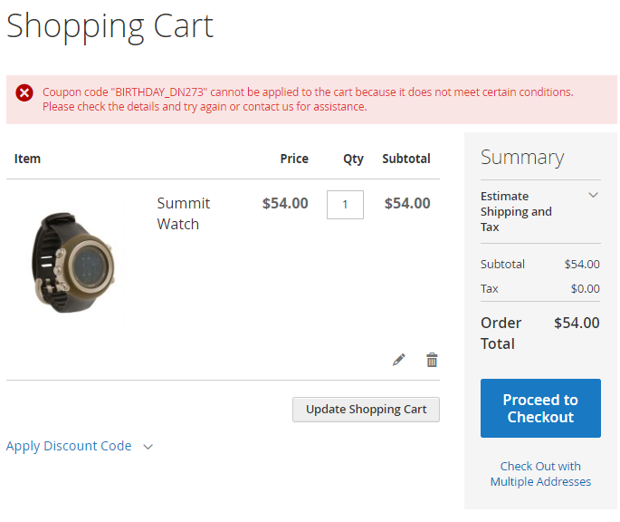Click the Shopping Cart page heading
Image resolution: width=620 pixels, height=522 pixels.
(110, 25)
